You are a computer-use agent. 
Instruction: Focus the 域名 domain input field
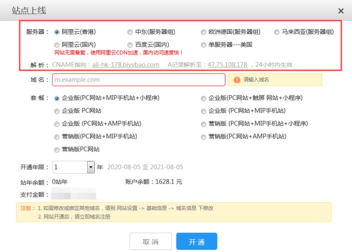(x=139, y=80)
